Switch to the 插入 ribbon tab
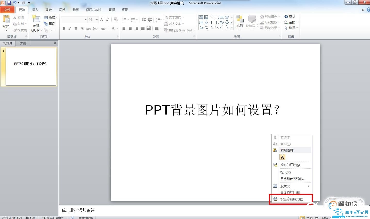This screenshot has height=219, width=370. click(35, 10)
